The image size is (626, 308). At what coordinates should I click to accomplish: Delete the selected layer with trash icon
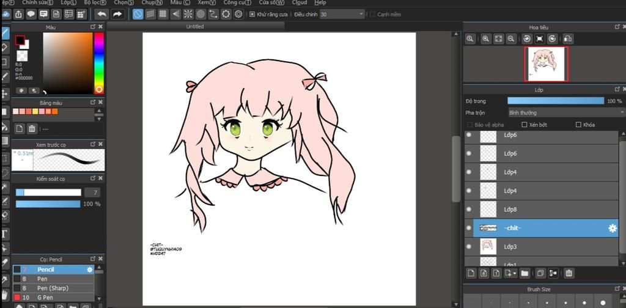[x=569, y=273]
